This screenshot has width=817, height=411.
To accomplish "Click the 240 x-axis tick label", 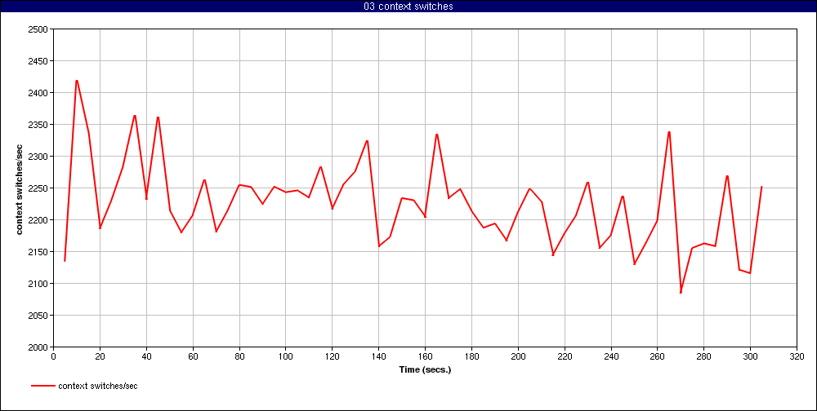I will pyautogui.click(x=610, y=356).
